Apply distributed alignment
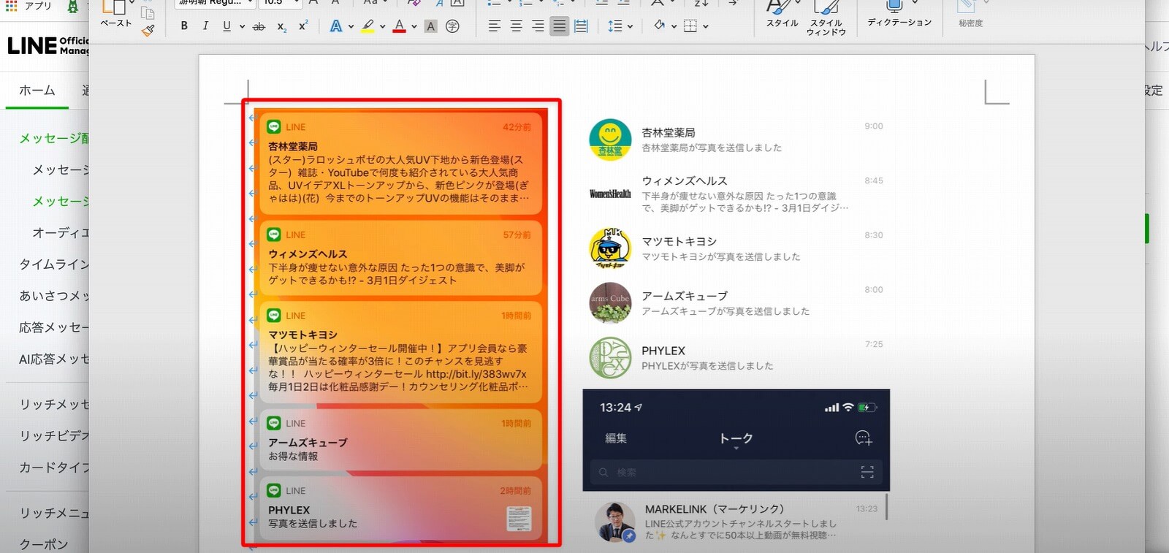The height and width of the screenshot is (553, 1169). (x=581, y=26)
